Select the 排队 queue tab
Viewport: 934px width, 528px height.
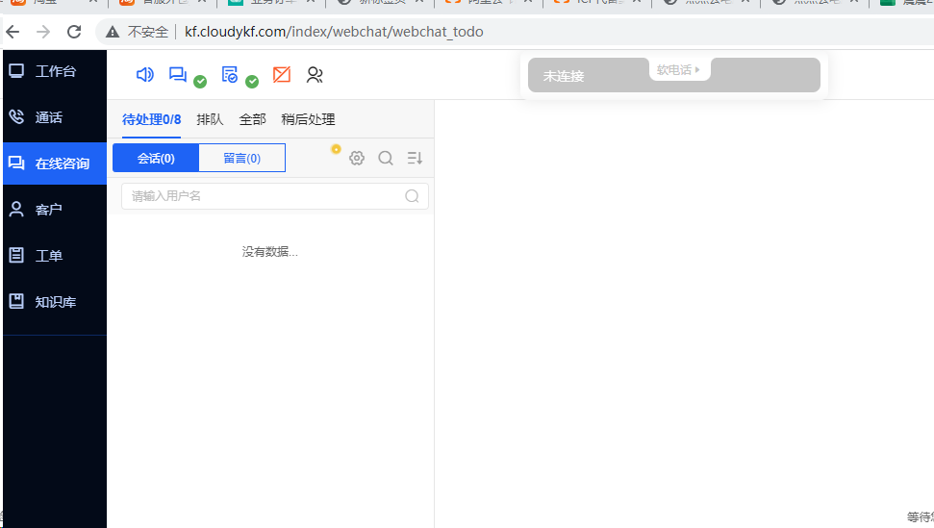(x=210, y=119)
